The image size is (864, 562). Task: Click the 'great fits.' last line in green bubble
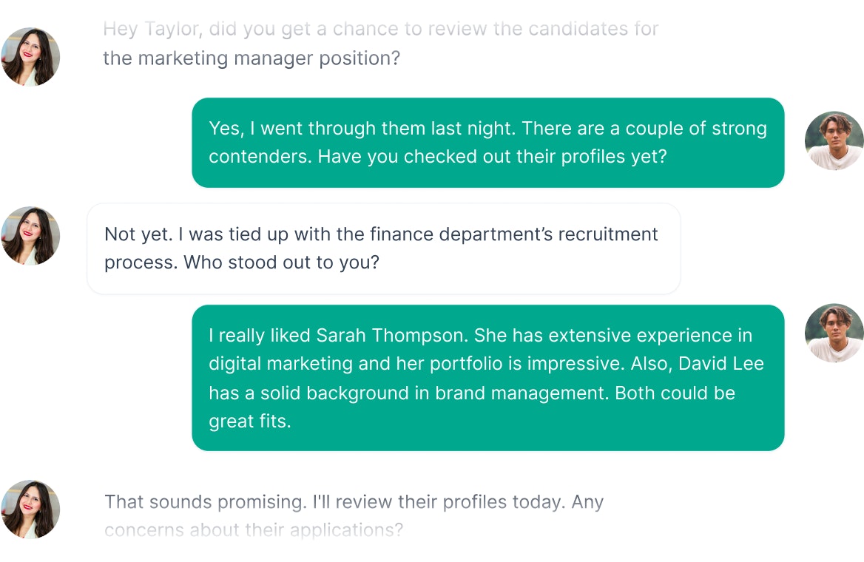tap(249, 421)
